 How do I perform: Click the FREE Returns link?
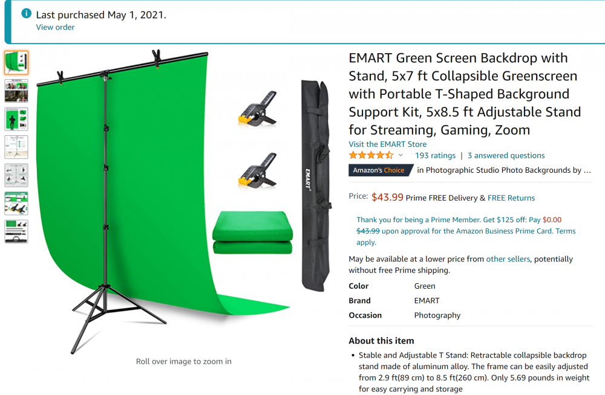pos(511,197)
